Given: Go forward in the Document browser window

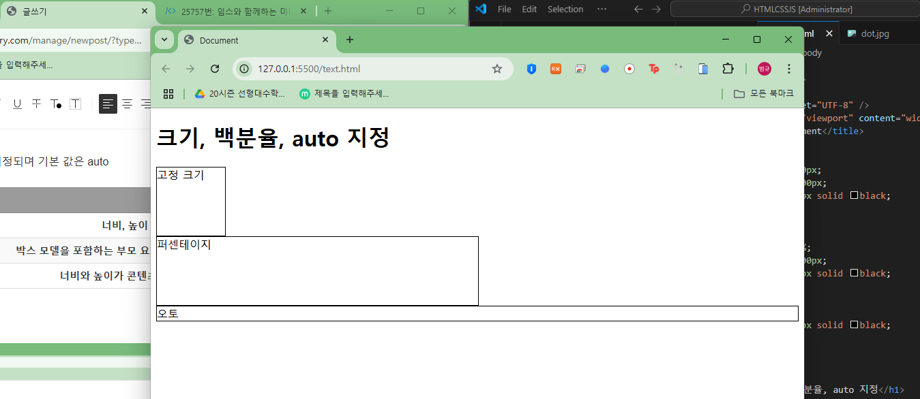Looking at the screenshot, I should 190,69.
